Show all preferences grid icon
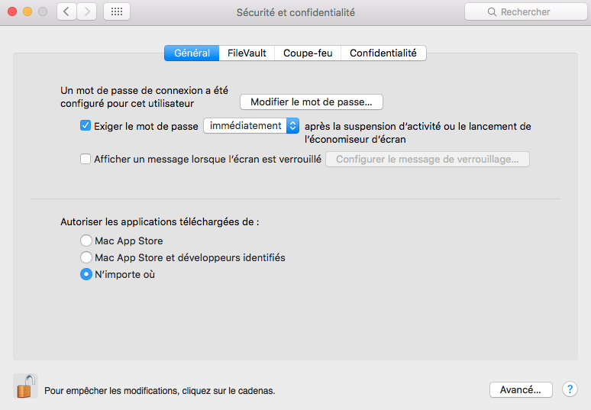This screenshot has height=410, width=591. click(116, 12)
